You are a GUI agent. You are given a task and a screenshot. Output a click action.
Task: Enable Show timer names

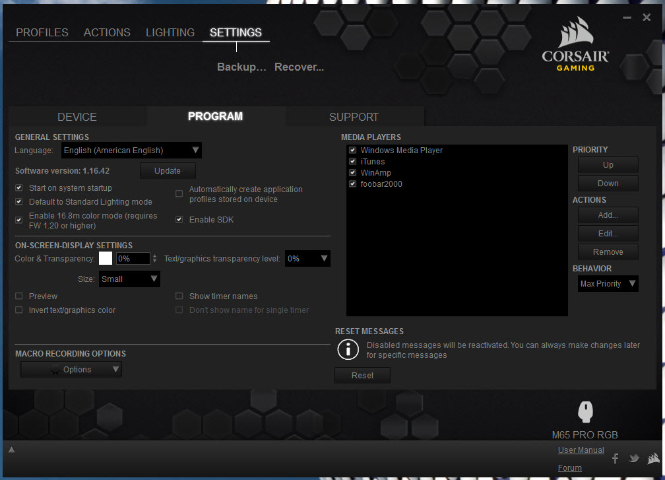[179, 296]
